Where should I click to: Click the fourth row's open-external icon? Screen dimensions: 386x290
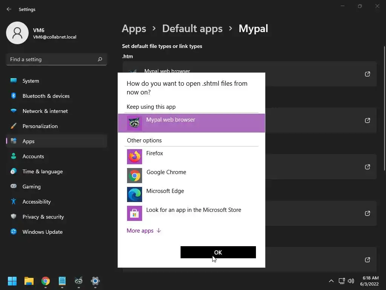click(x=367, y=213)
